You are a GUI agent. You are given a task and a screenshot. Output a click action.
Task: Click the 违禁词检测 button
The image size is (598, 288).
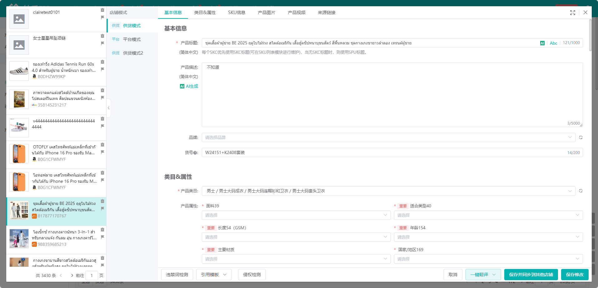[x=177, y=275]
